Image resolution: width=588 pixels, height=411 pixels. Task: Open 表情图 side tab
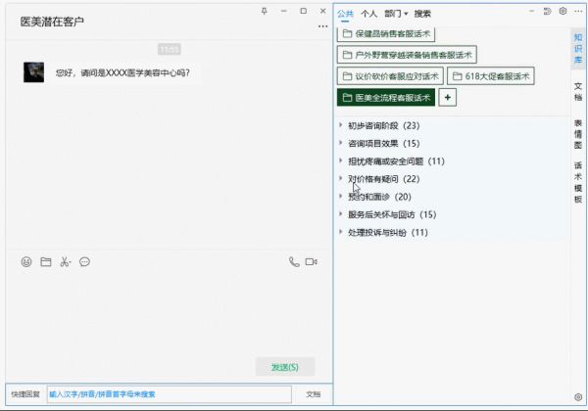[x=578, y=132]
